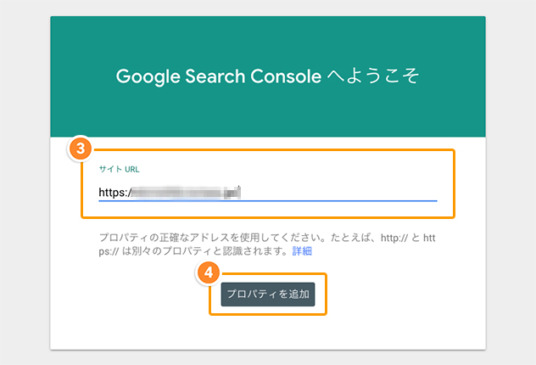Click the orange step 3 badge
The height and width of the screenshot is (365, 536).
(81, 149)
